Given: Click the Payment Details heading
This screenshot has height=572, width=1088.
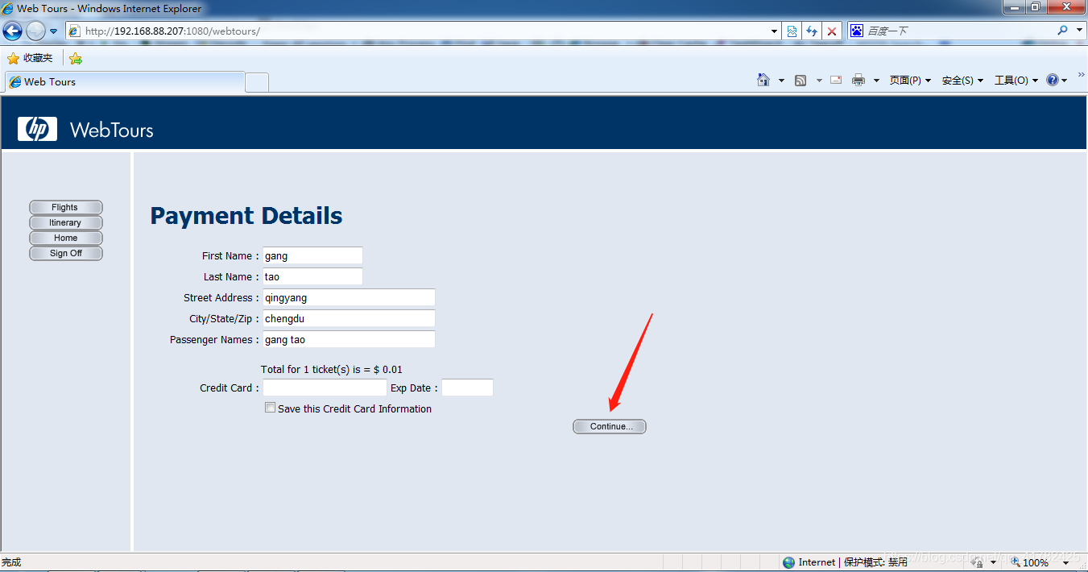Looking at the screenshot, I should point(246,216).
